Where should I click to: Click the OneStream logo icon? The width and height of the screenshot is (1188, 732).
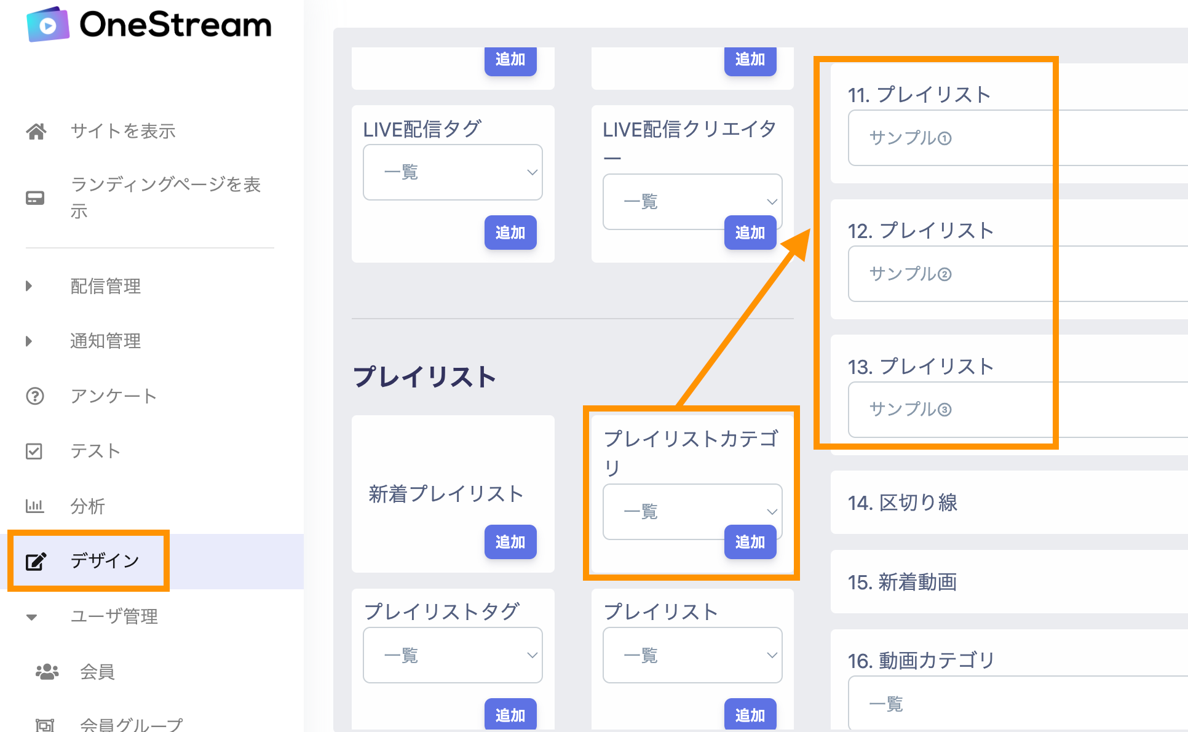click(x=47, y=25)
